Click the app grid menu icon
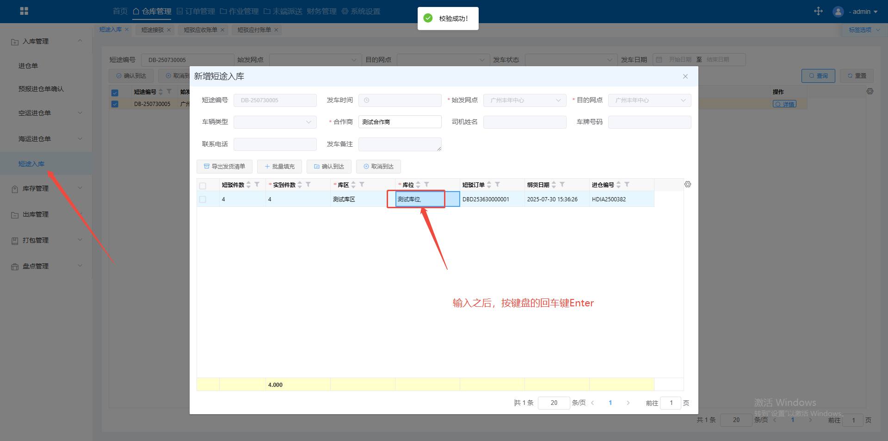 tap(24, 11)
